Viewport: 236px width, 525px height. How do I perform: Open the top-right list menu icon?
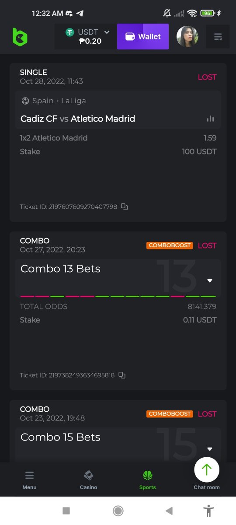tap(218, 37)
